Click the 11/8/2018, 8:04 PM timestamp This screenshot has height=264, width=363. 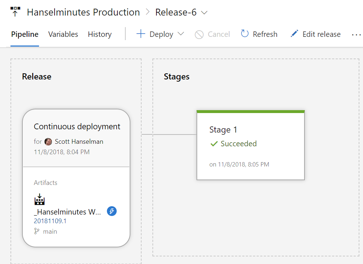coord(61,152)
